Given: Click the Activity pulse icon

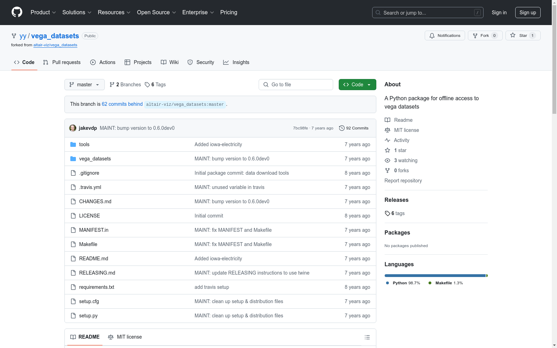Looking at the screenshot, I should point(387,140).
